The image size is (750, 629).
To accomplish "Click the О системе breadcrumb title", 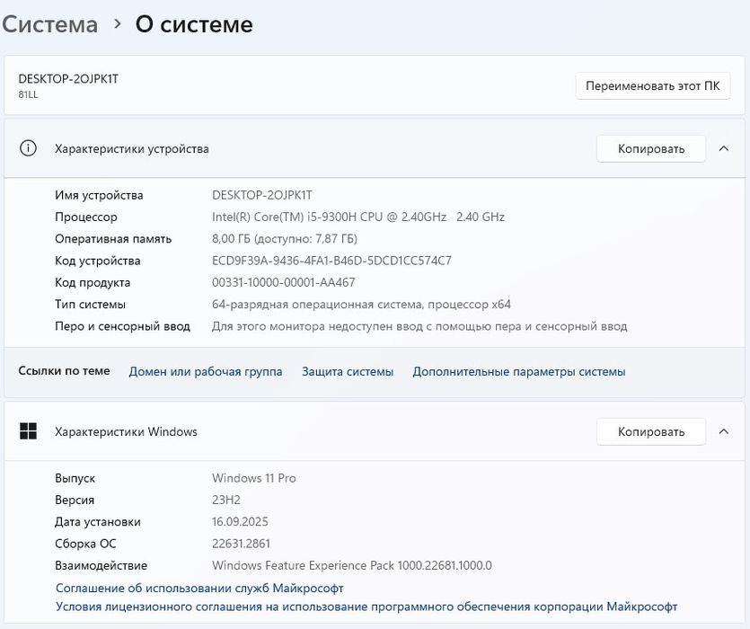I will point(194,24).
